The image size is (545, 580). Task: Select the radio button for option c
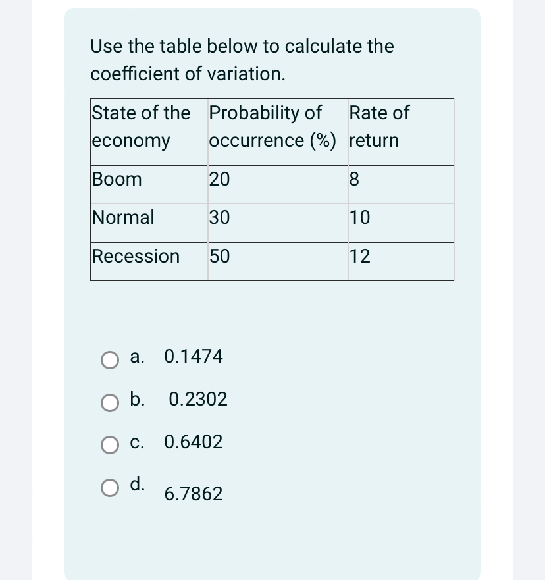point(111,446)
